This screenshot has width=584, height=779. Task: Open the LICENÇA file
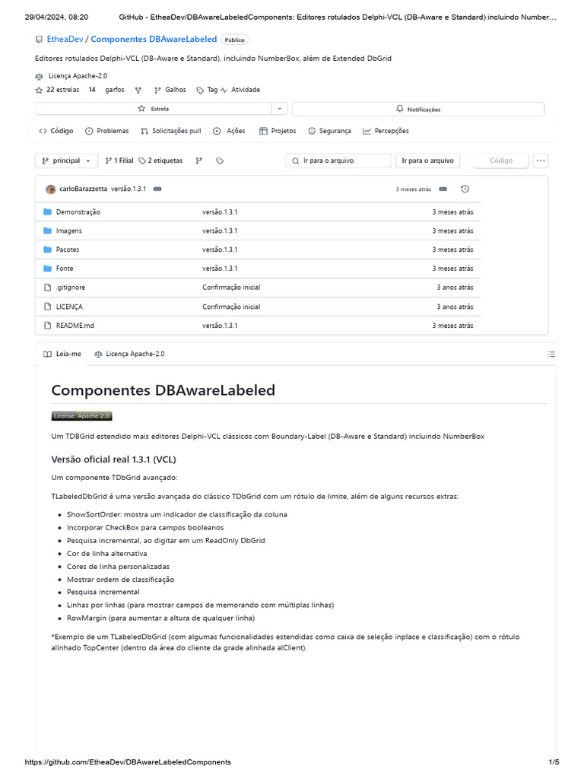point(69,307)
